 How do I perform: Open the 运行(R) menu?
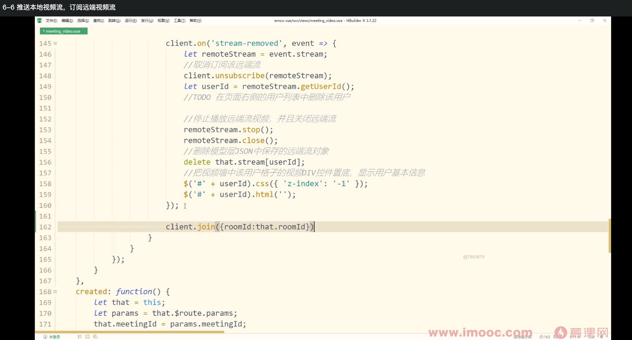click(x=131, y=20)
